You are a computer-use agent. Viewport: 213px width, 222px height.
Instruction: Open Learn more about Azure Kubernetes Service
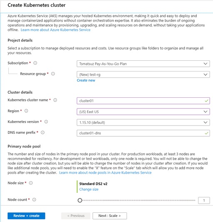tap(56, 30)
